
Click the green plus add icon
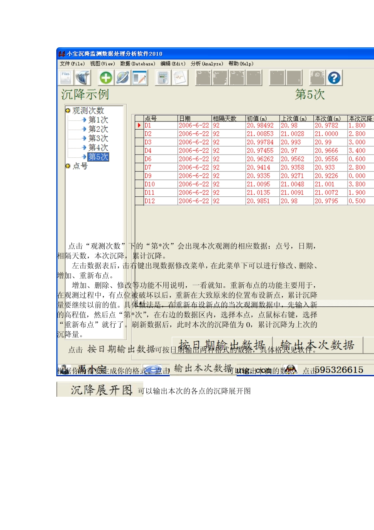coord(106,78)
